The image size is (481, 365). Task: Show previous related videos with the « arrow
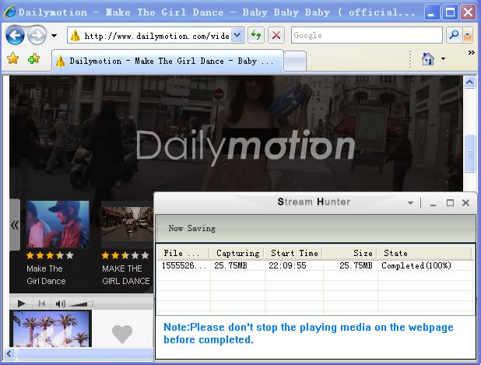pos(15,225)
